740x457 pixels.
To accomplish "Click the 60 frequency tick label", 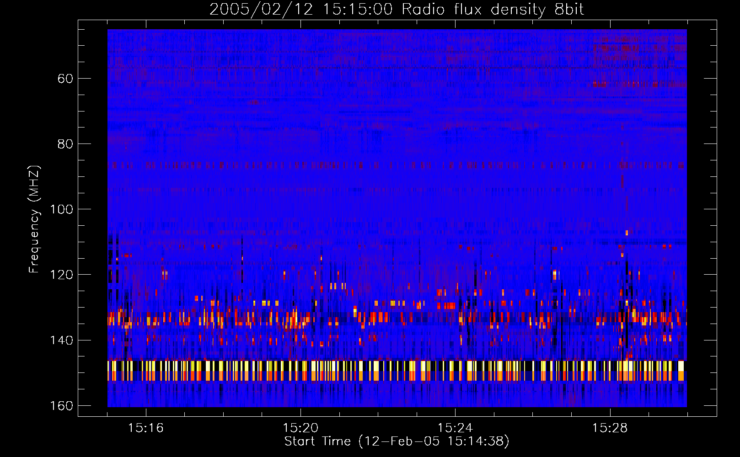I will [65, 79].
